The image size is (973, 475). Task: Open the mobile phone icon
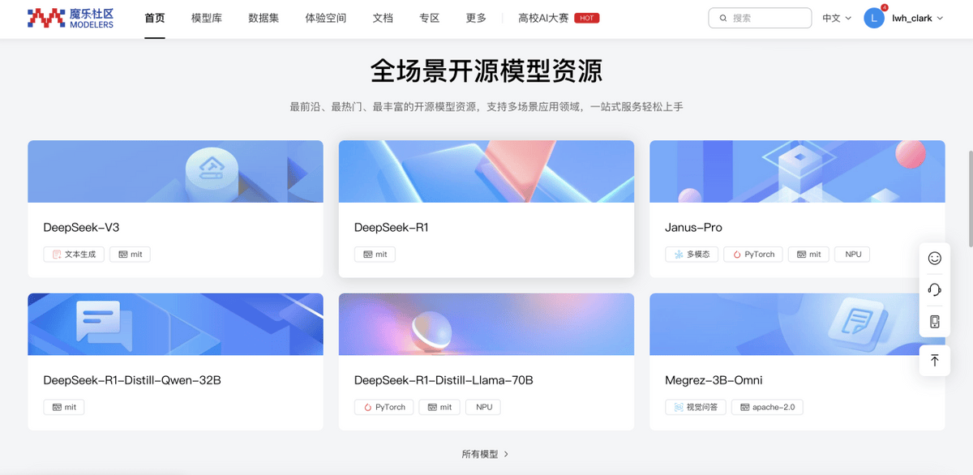[934, 322]
